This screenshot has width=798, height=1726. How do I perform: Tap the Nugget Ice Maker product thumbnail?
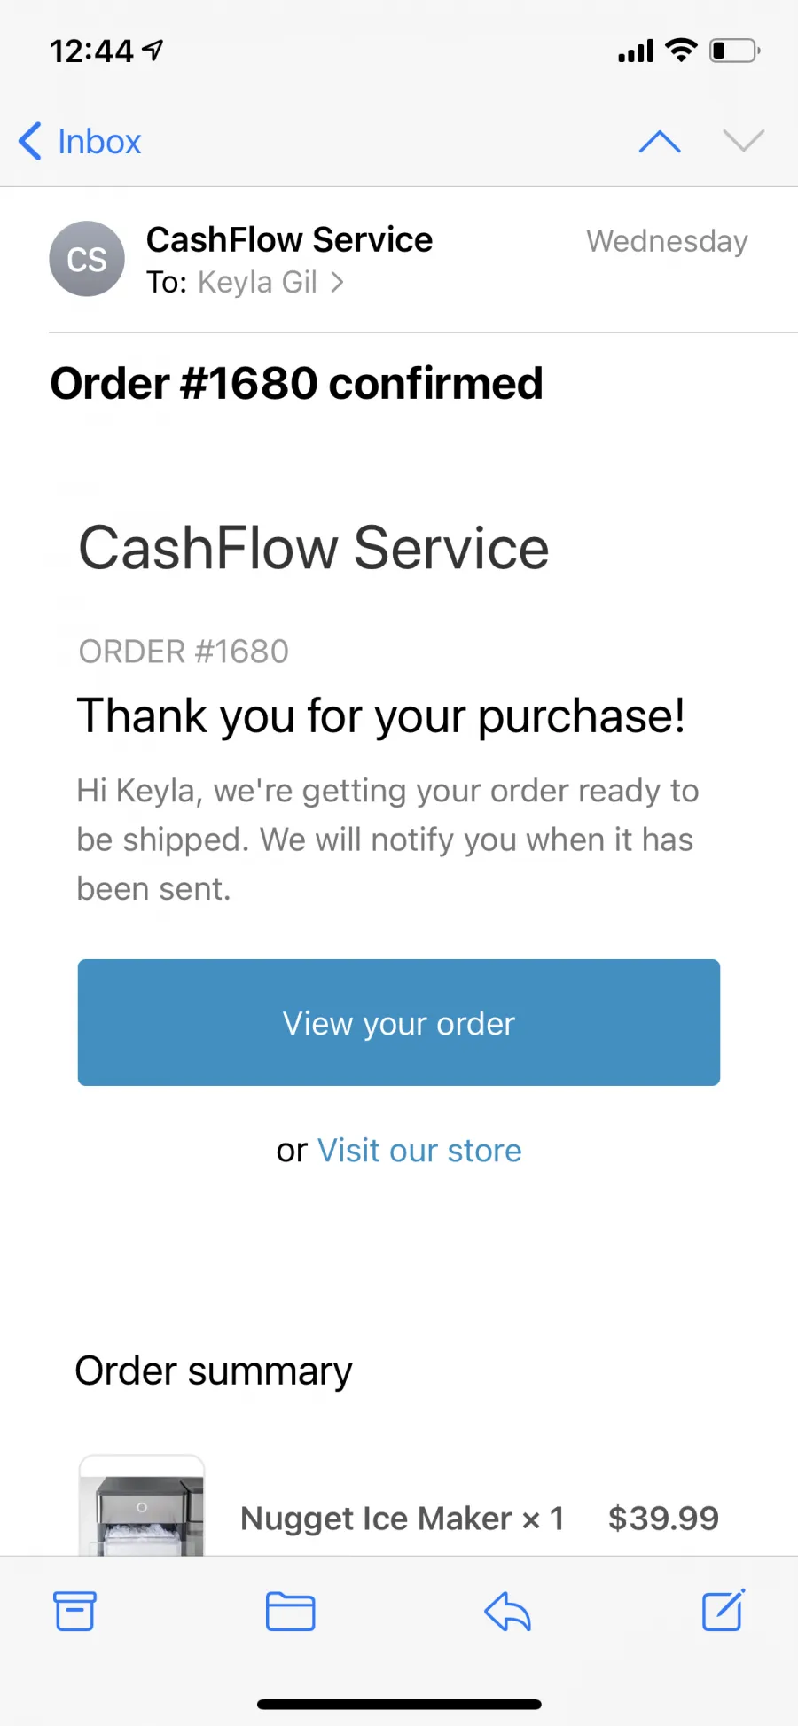142,1505
